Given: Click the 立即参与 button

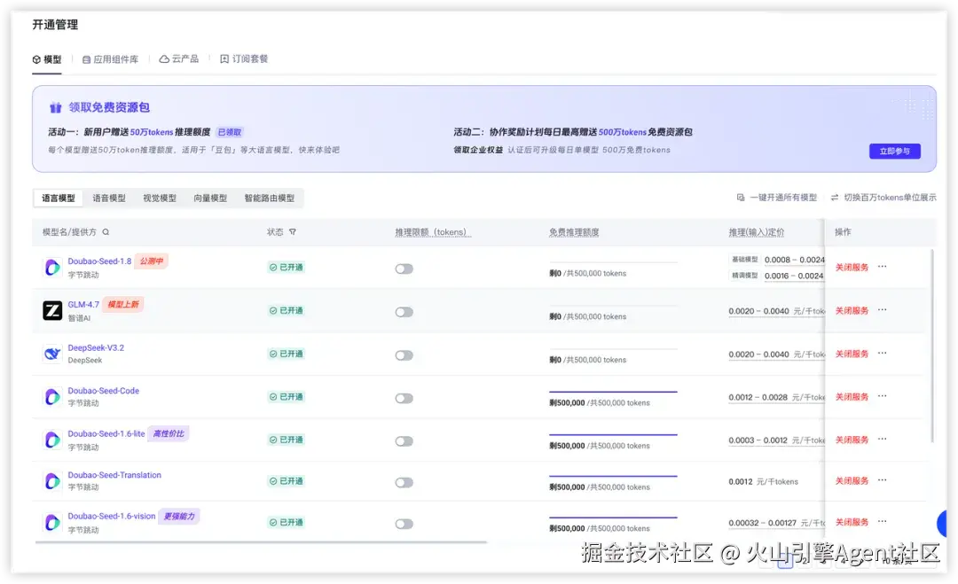Looking at the screenshot, I should click(x=894, y=152).
